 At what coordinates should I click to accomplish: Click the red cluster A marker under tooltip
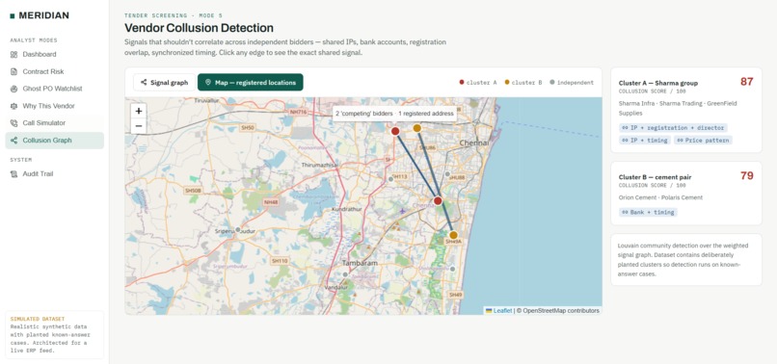(x=395, y=131)
